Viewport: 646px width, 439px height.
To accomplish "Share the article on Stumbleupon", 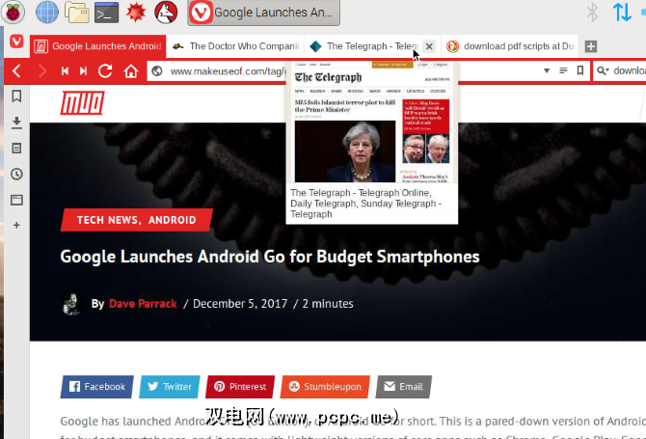I will pos(325,387).
